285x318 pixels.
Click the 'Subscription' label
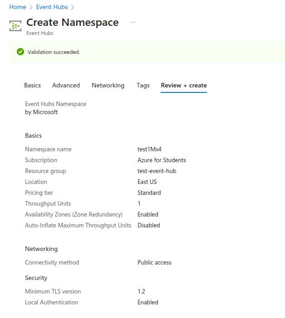coord(41,160)
